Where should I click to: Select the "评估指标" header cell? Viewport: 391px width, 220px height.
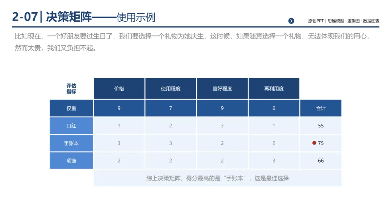71,88
